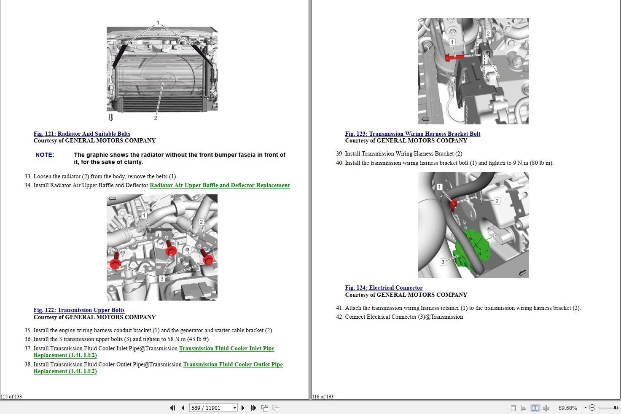Open Transmission Fluid Cooler Inlet Pipe Replacement link
This screenshot has width=621, height=414.
click(226, 348)
